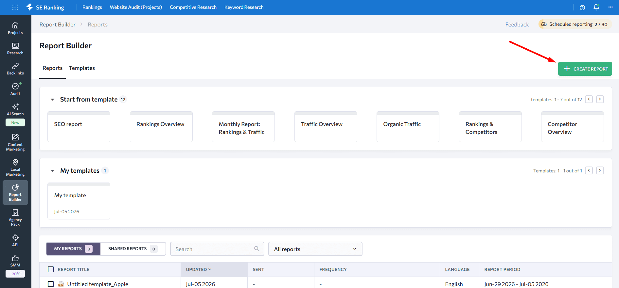Check the Untitled template_Apple row checkbox
619x288 pixels.
(x=51, y=284)
